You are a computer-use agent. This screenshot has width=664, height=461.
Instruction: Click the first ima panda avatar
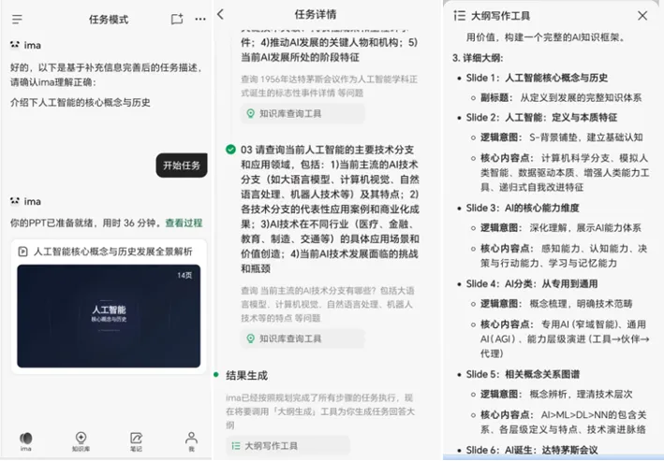15,45
